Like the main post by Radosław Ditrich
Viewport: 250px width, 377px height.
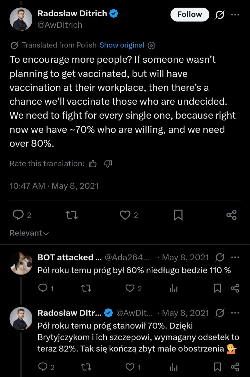pos(125,215)
